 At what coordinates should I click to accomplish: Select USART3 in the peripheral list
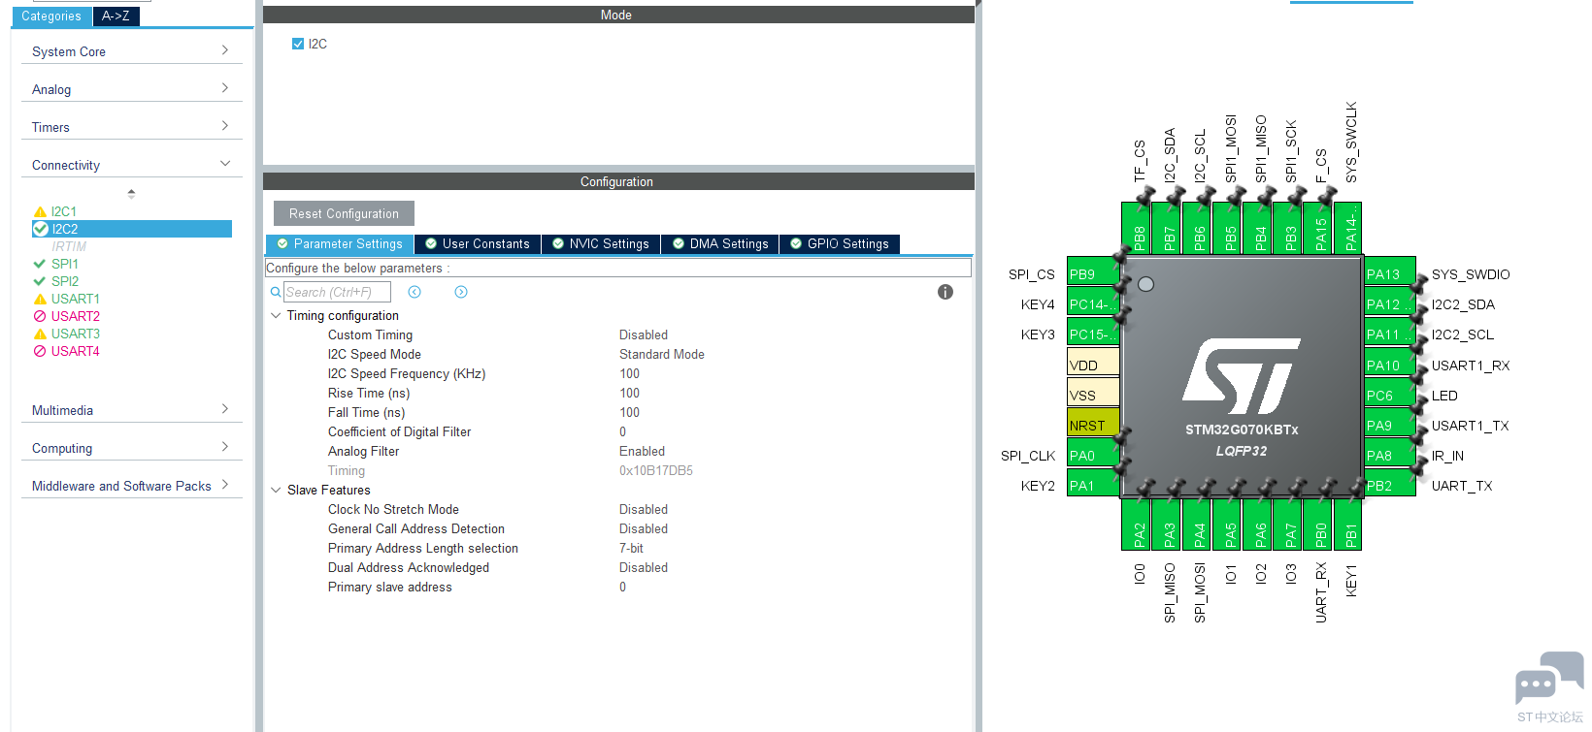(x=76, y=334)
